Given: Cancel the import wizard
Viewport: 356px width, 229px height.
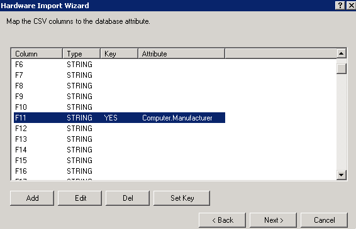Looking at the screenshot, I should pyautogui.click(x=324, y=220).
